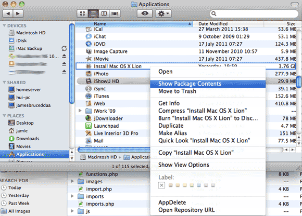Sort by Name column header
Image resolution: width=302 pixels, height=216 pixels.
pos(134,24)
